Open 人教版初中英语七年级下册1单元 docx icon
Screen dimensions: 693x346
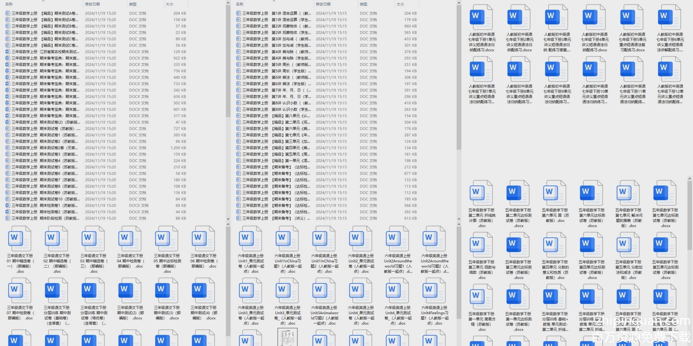point(481,17)
